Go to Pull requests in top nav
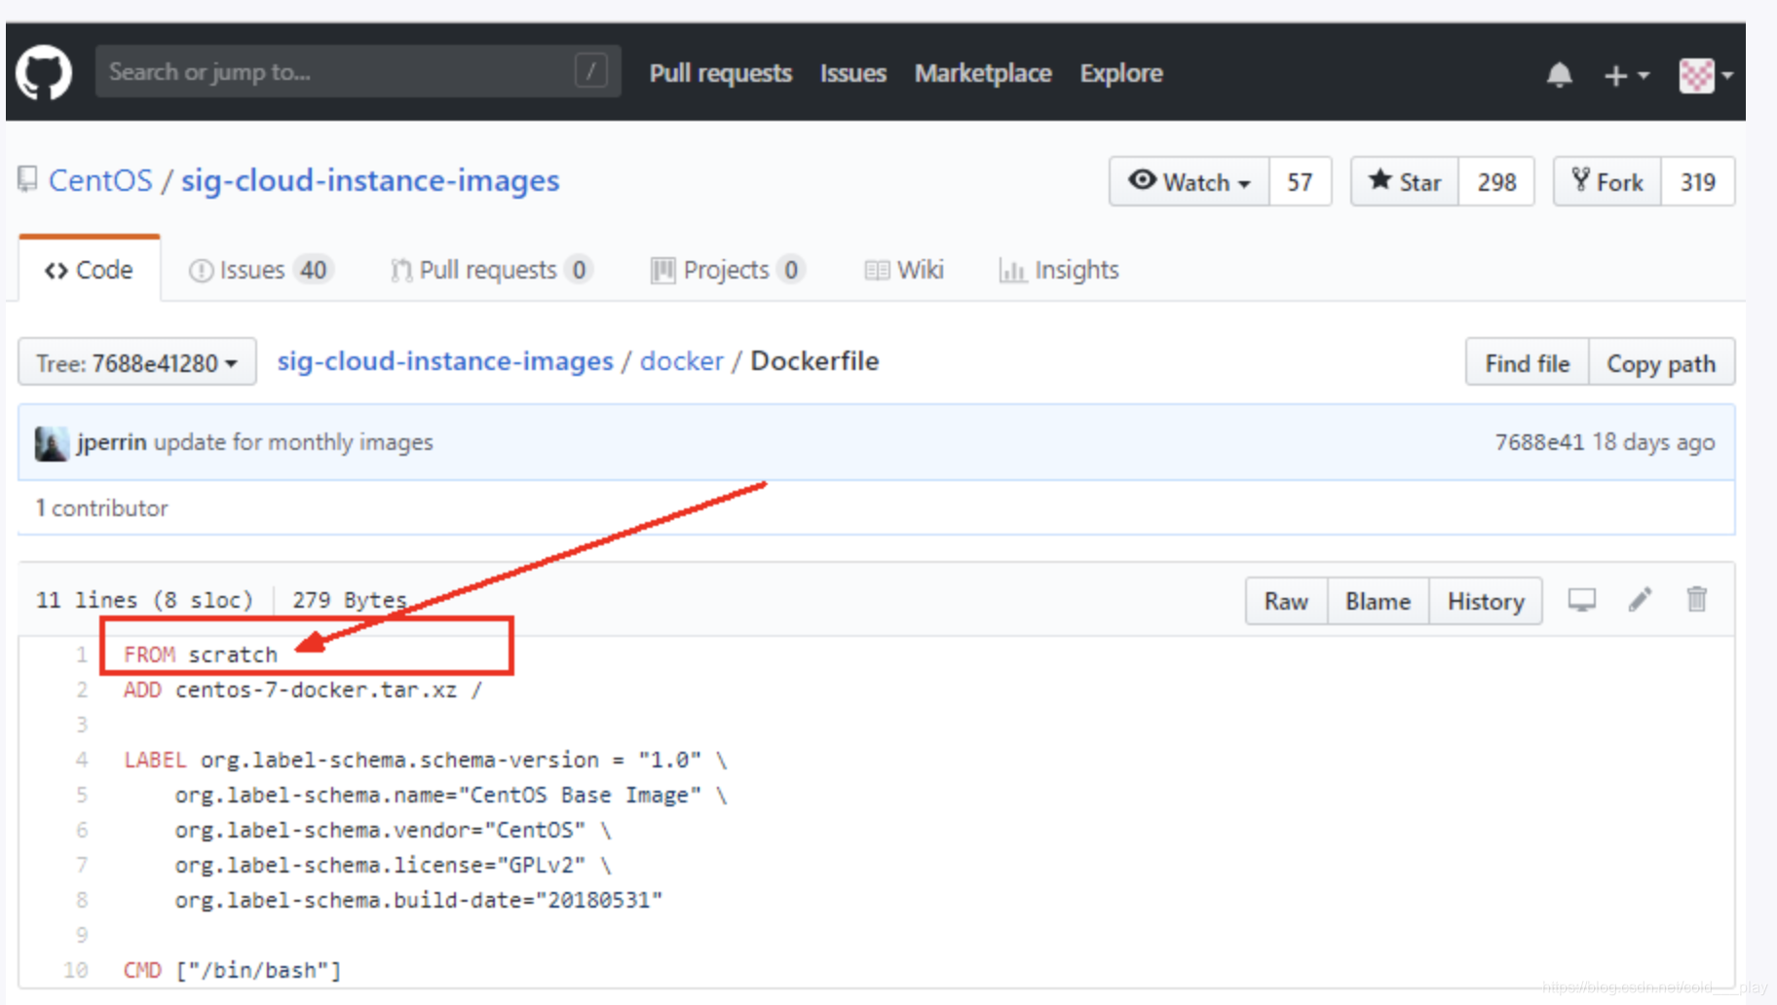1777x1005 pixels. [x=720, y=73]
